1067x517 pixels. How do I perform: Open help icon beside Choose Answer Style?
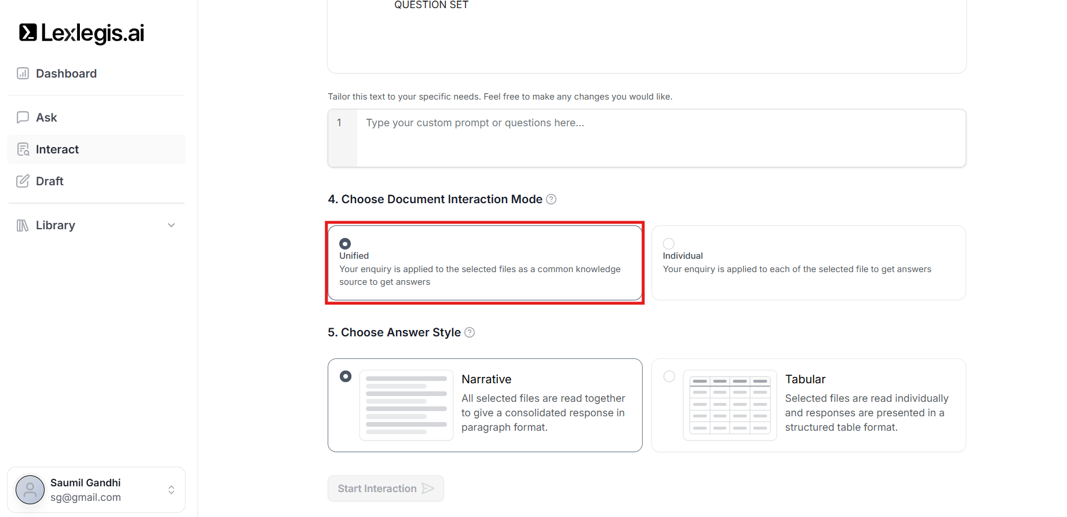tap(470, 332)
